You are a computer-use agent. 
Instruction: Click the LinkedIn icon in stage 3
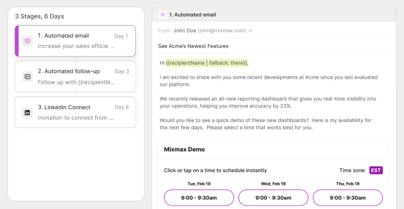[27, 112]
